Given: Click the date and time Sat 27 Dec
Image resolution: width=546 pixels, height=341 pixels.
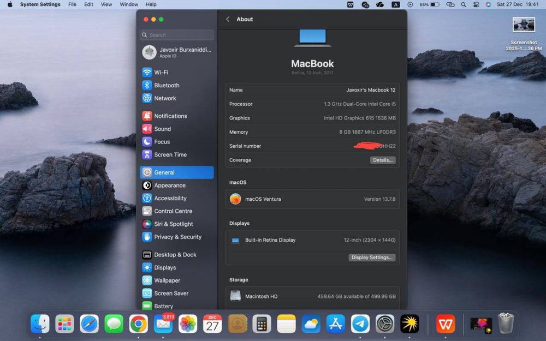Looking at the screenshot, I should 518,4.
